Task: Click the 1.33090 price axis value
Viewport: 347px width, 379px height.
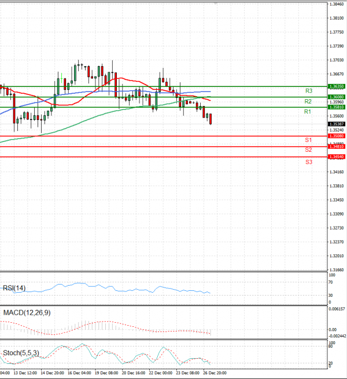Action: 337,214
